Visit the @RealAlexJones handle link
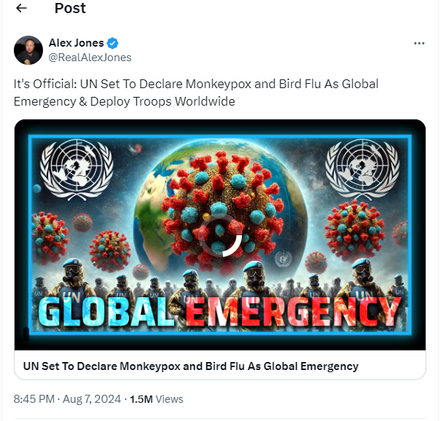This screenshot has height=421, width=446. (x=90, y=58)
